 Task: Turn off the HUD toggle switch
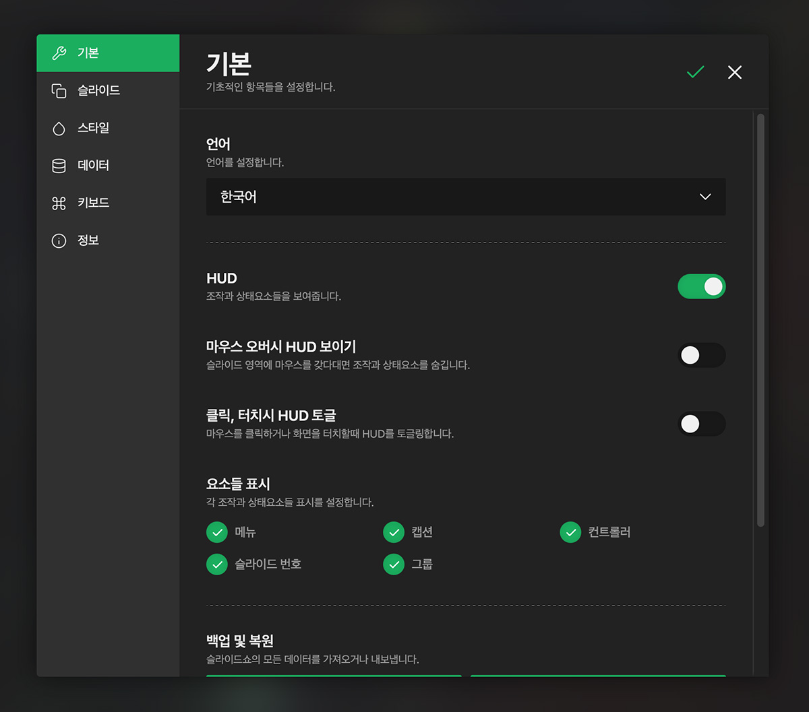701,286
